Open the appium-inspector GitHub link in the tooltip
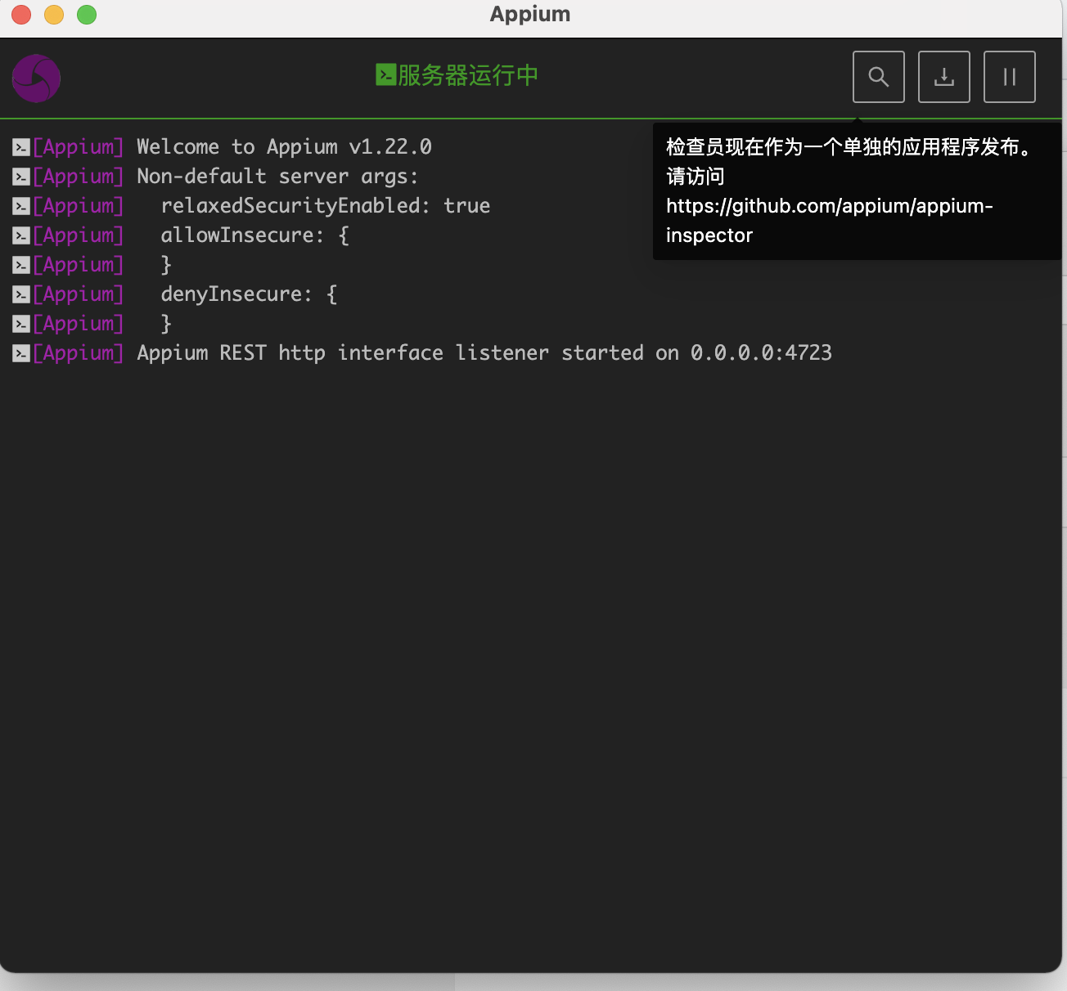The image size is (1067, 991). (830, 206)
